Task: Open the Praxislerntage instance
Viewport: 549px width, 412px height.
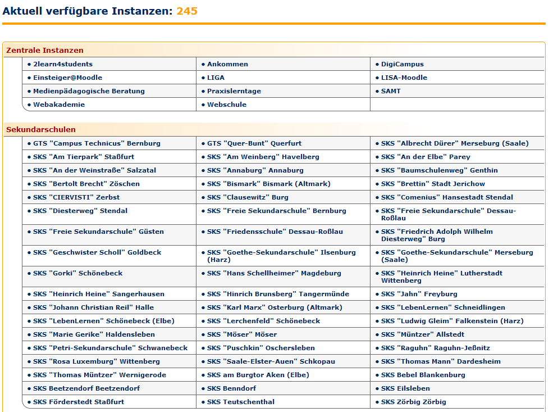Action: [x=234, y=91]
